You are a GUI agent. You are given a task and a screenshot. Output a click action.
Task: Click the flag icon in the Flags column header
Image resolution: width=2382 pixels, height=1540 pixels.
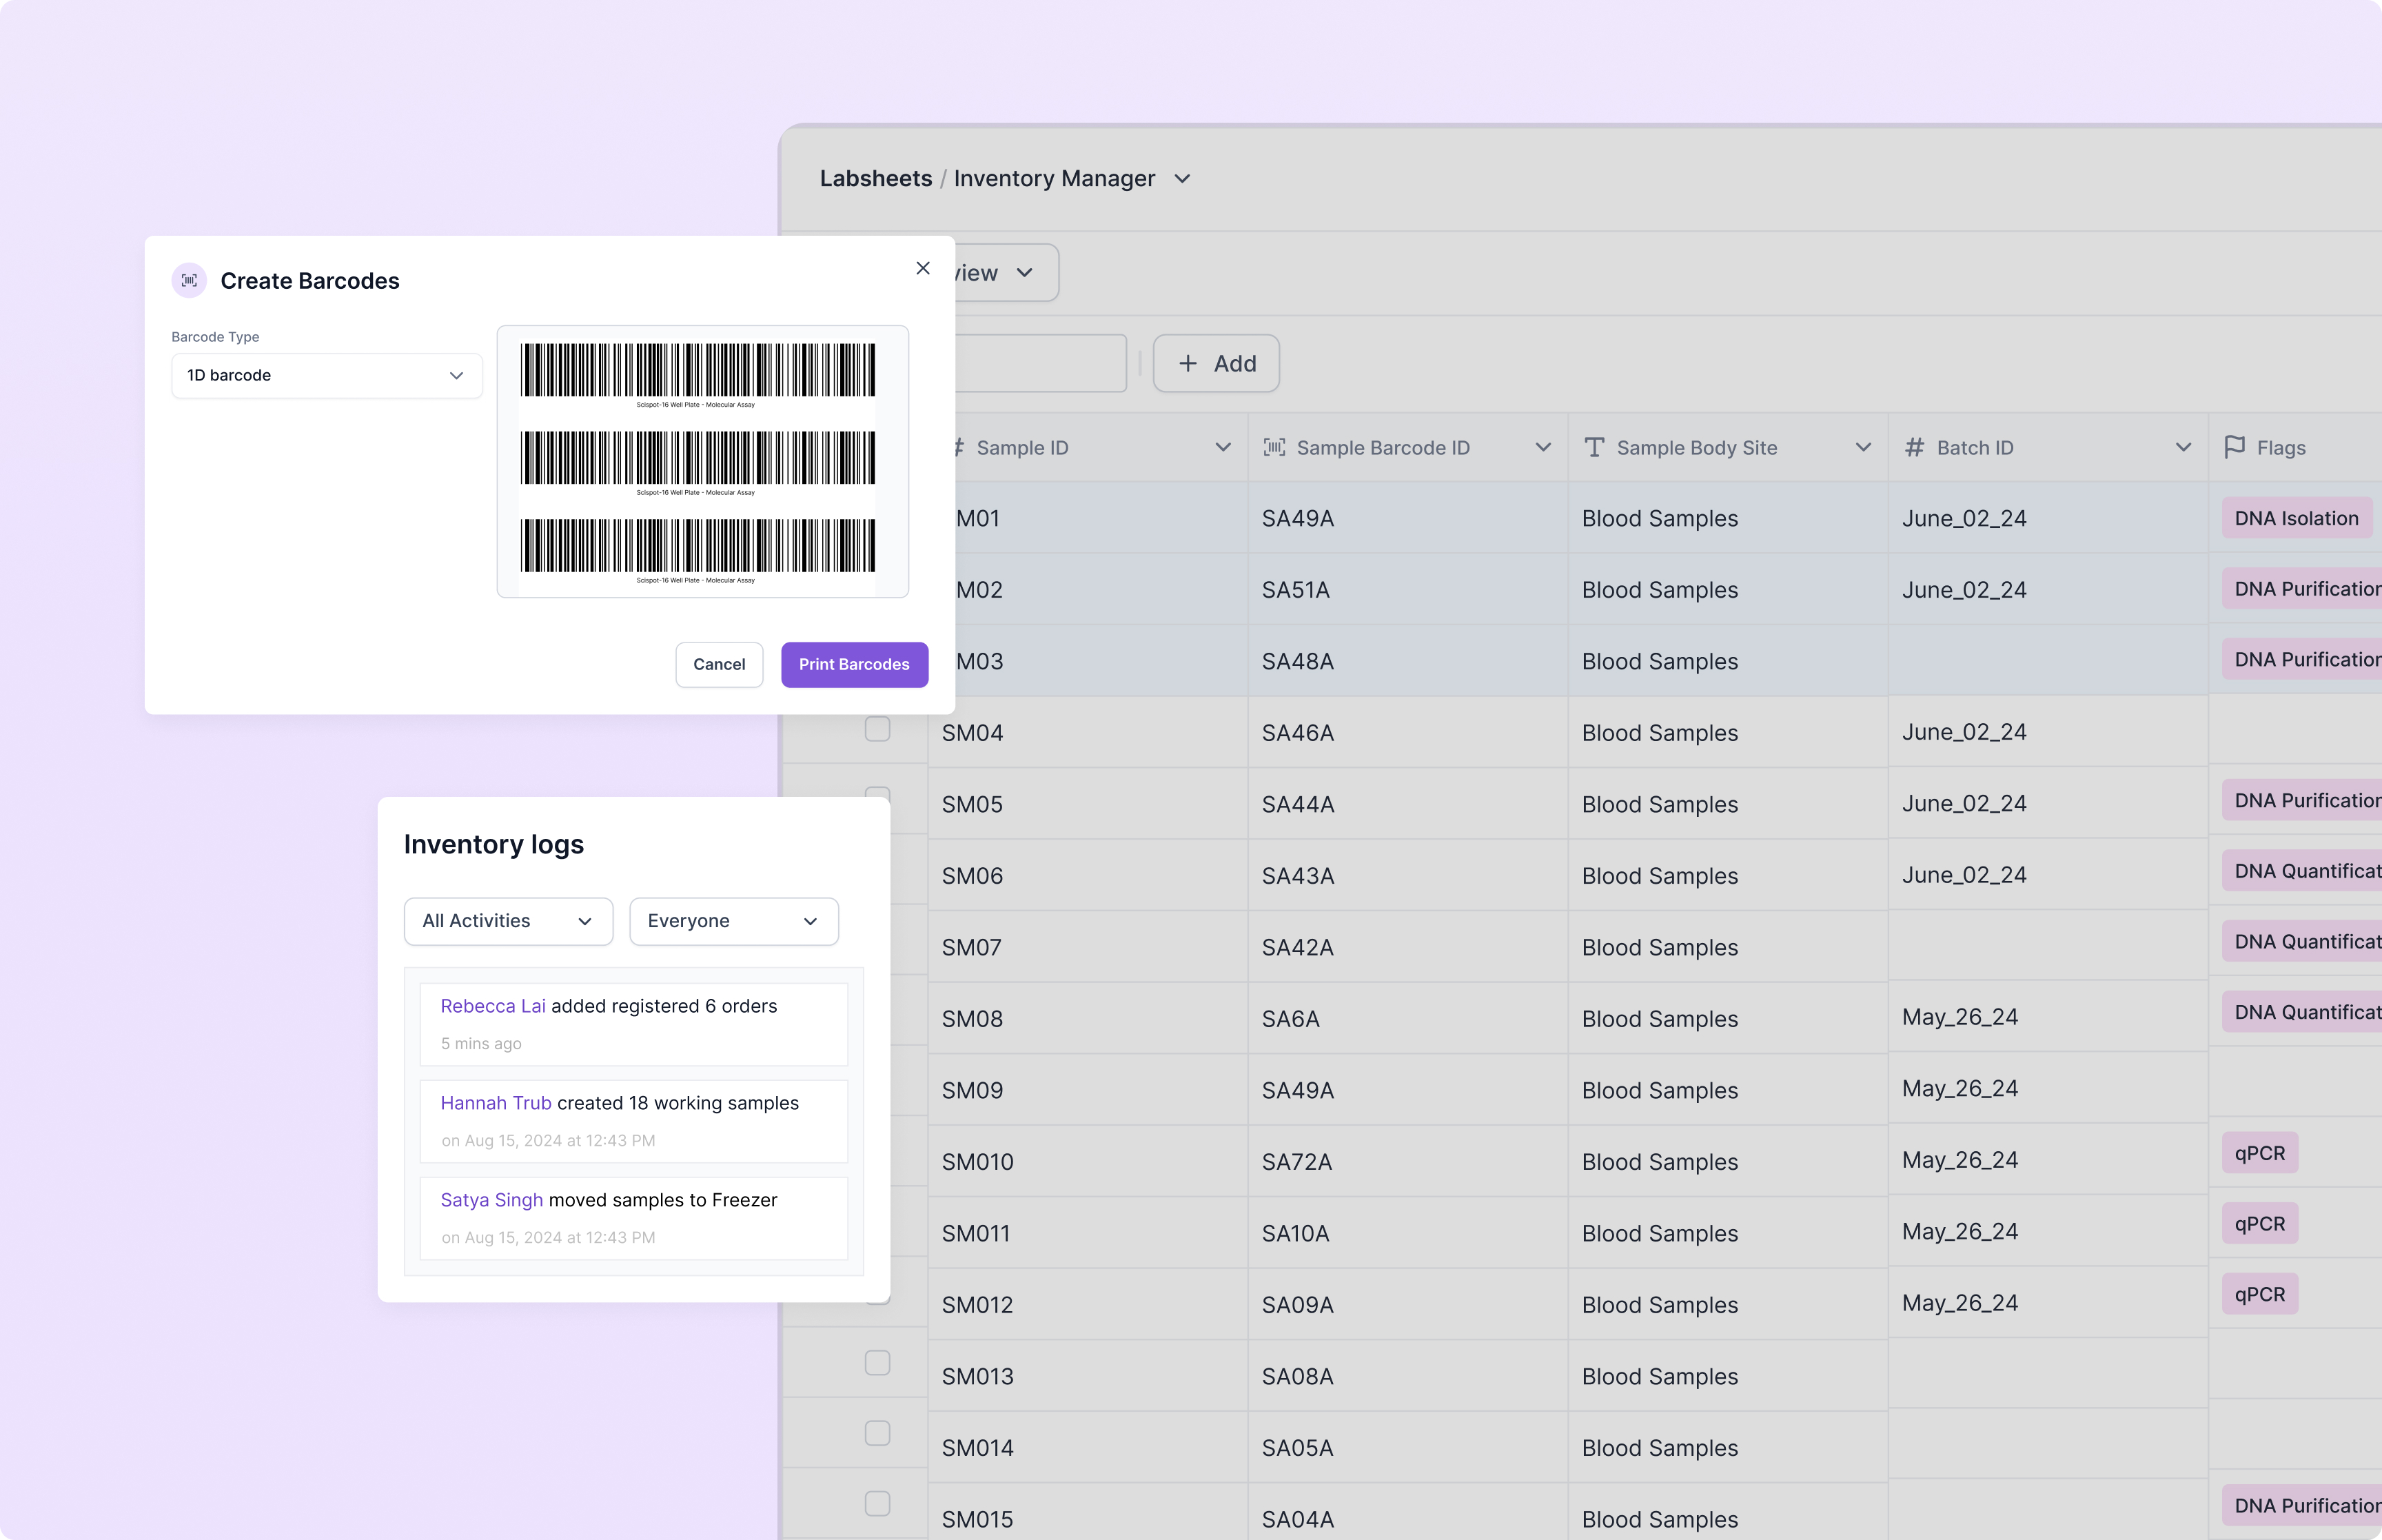tap(2236, 447)
